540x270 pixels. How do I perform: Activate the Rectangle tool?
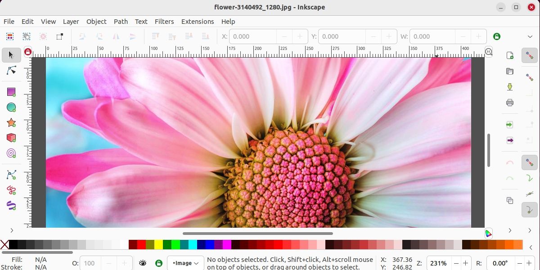point(10,92)
